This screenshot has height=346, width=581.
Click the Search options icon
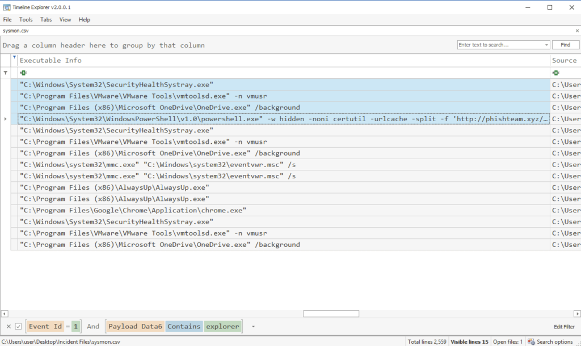click(531, 342)
